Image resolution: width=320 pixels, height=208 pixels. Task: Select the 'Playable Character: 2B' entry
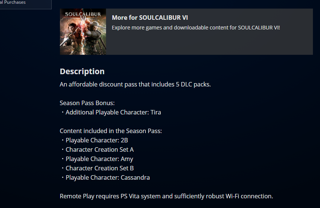point(97,140)
